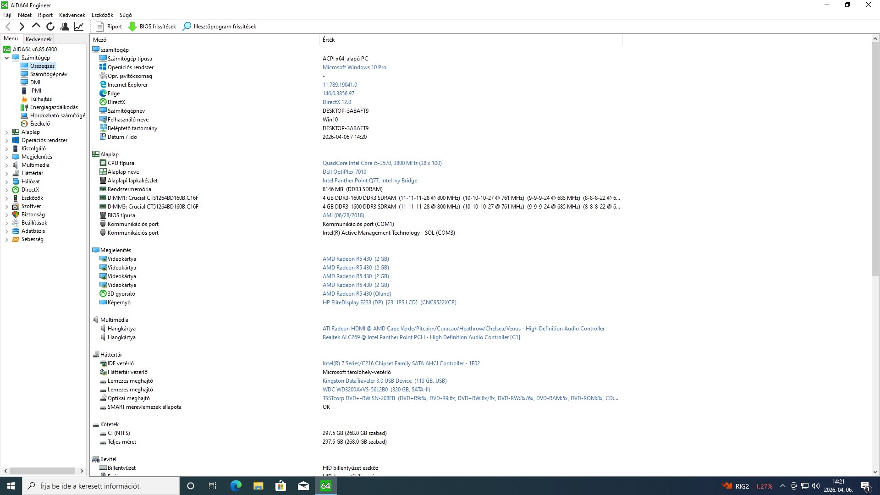Screen dimensions: 880x495
Task: Open the Eszközök menu
Action: 102,15
